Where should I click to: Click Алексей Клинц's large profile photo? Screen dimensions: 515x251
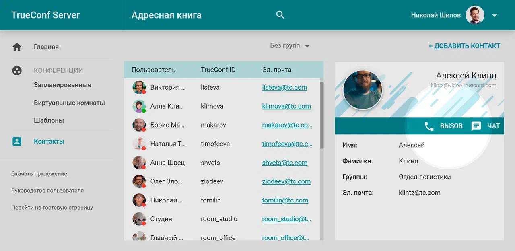coord(362,90)
